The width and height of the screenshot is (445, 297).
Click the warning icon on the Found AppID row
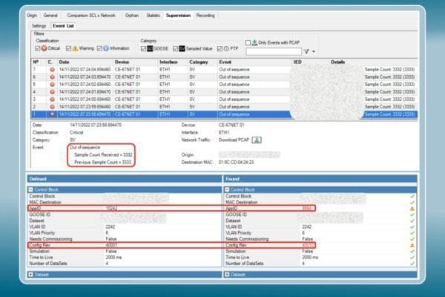point(412,209)
